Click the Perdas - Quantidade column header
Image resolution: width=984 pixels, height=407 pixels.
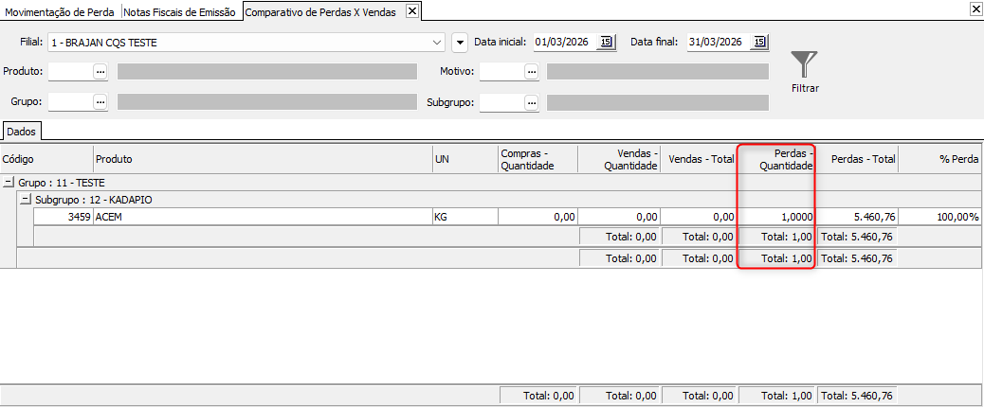(775, 159)
